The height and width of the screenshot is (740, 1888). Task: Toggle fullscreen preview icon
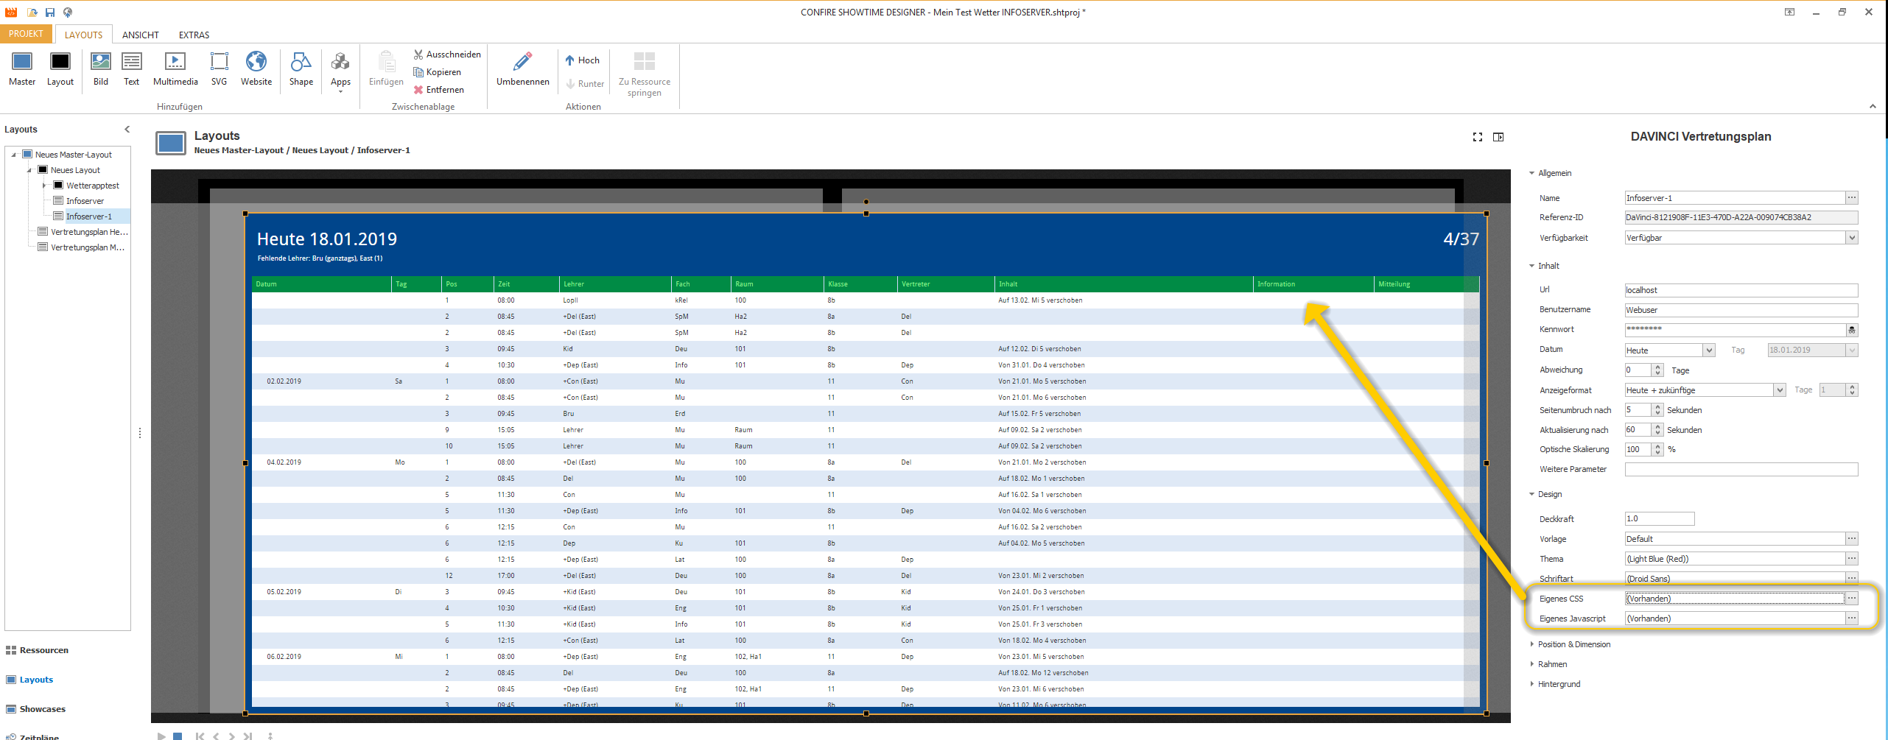coord(1477,137)
